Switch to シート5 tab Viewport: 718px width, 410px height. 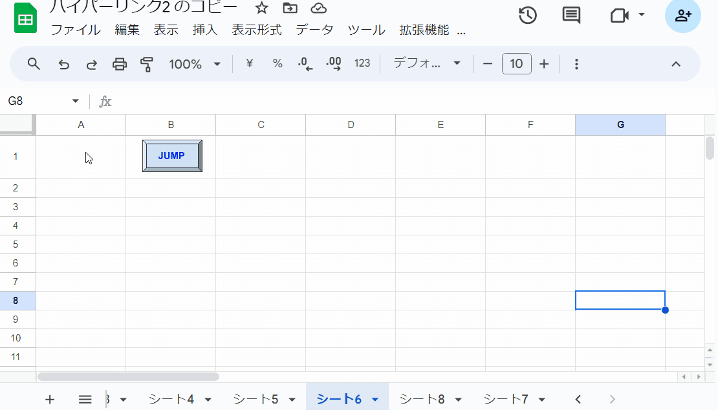256,399
